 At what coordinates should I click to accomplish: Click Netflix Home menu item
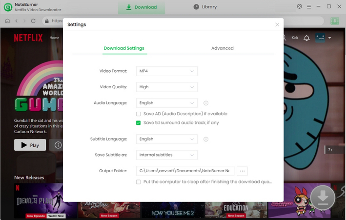54,38
